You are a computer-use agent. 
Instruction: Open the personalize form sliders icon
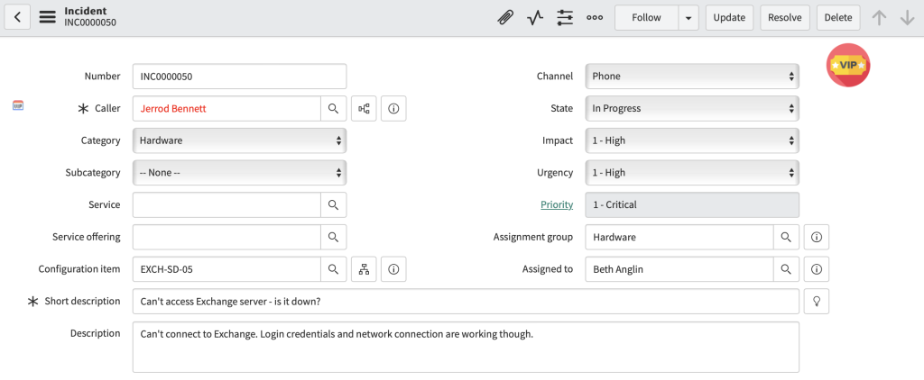565,18
